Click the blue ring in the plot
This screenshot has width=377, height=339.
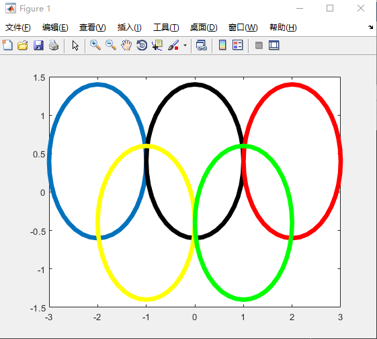click(97, 85)
